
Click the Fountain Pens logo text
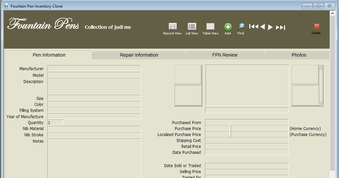[43, 24]
